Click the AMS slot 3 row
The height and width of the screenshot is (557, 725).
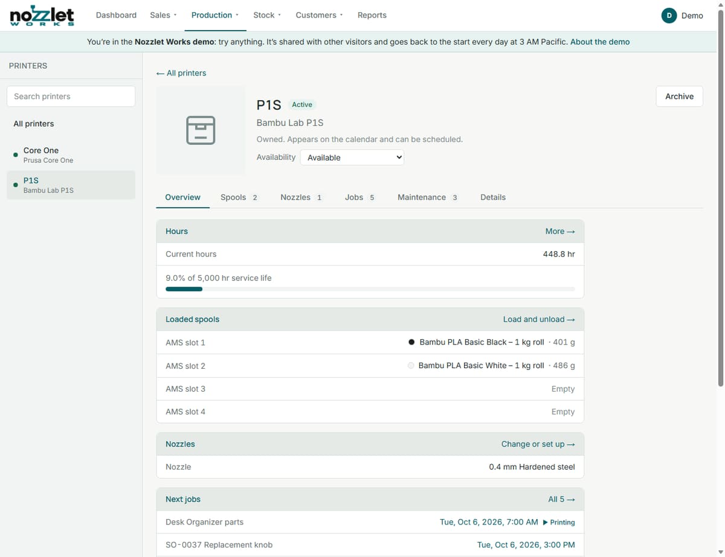370,389
